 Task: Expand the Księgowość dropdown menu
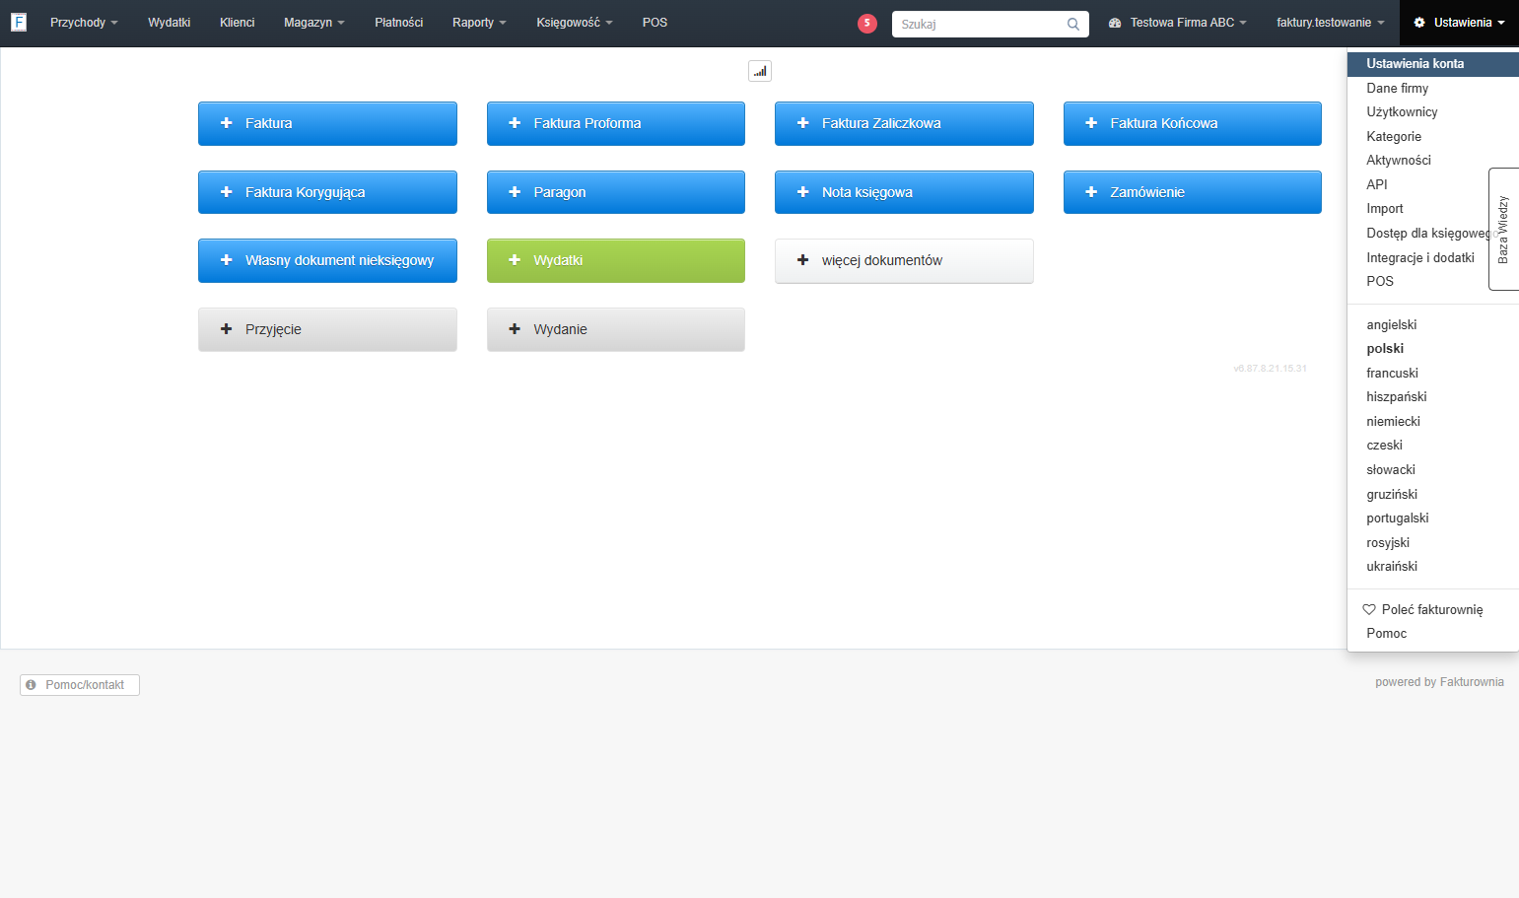coord(575,23)
